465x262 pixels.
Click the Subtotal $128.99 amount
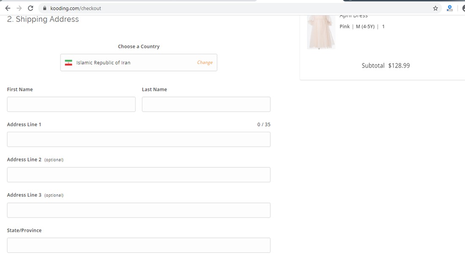pyautogui.click(x=399, y=65)
